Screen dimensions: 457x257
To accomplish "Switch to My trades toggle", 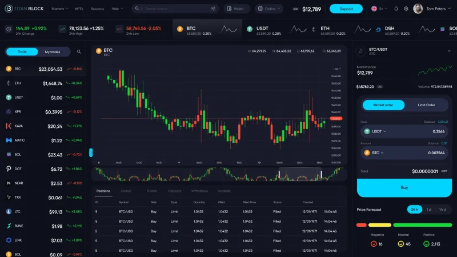I will click(53, 52).
